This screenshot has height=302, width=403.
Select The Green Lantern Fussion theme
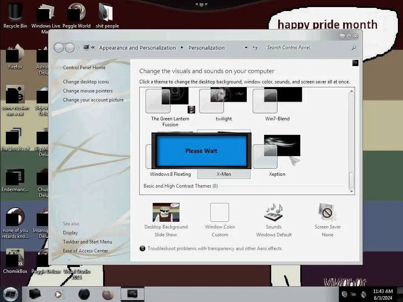pos(170,107)
